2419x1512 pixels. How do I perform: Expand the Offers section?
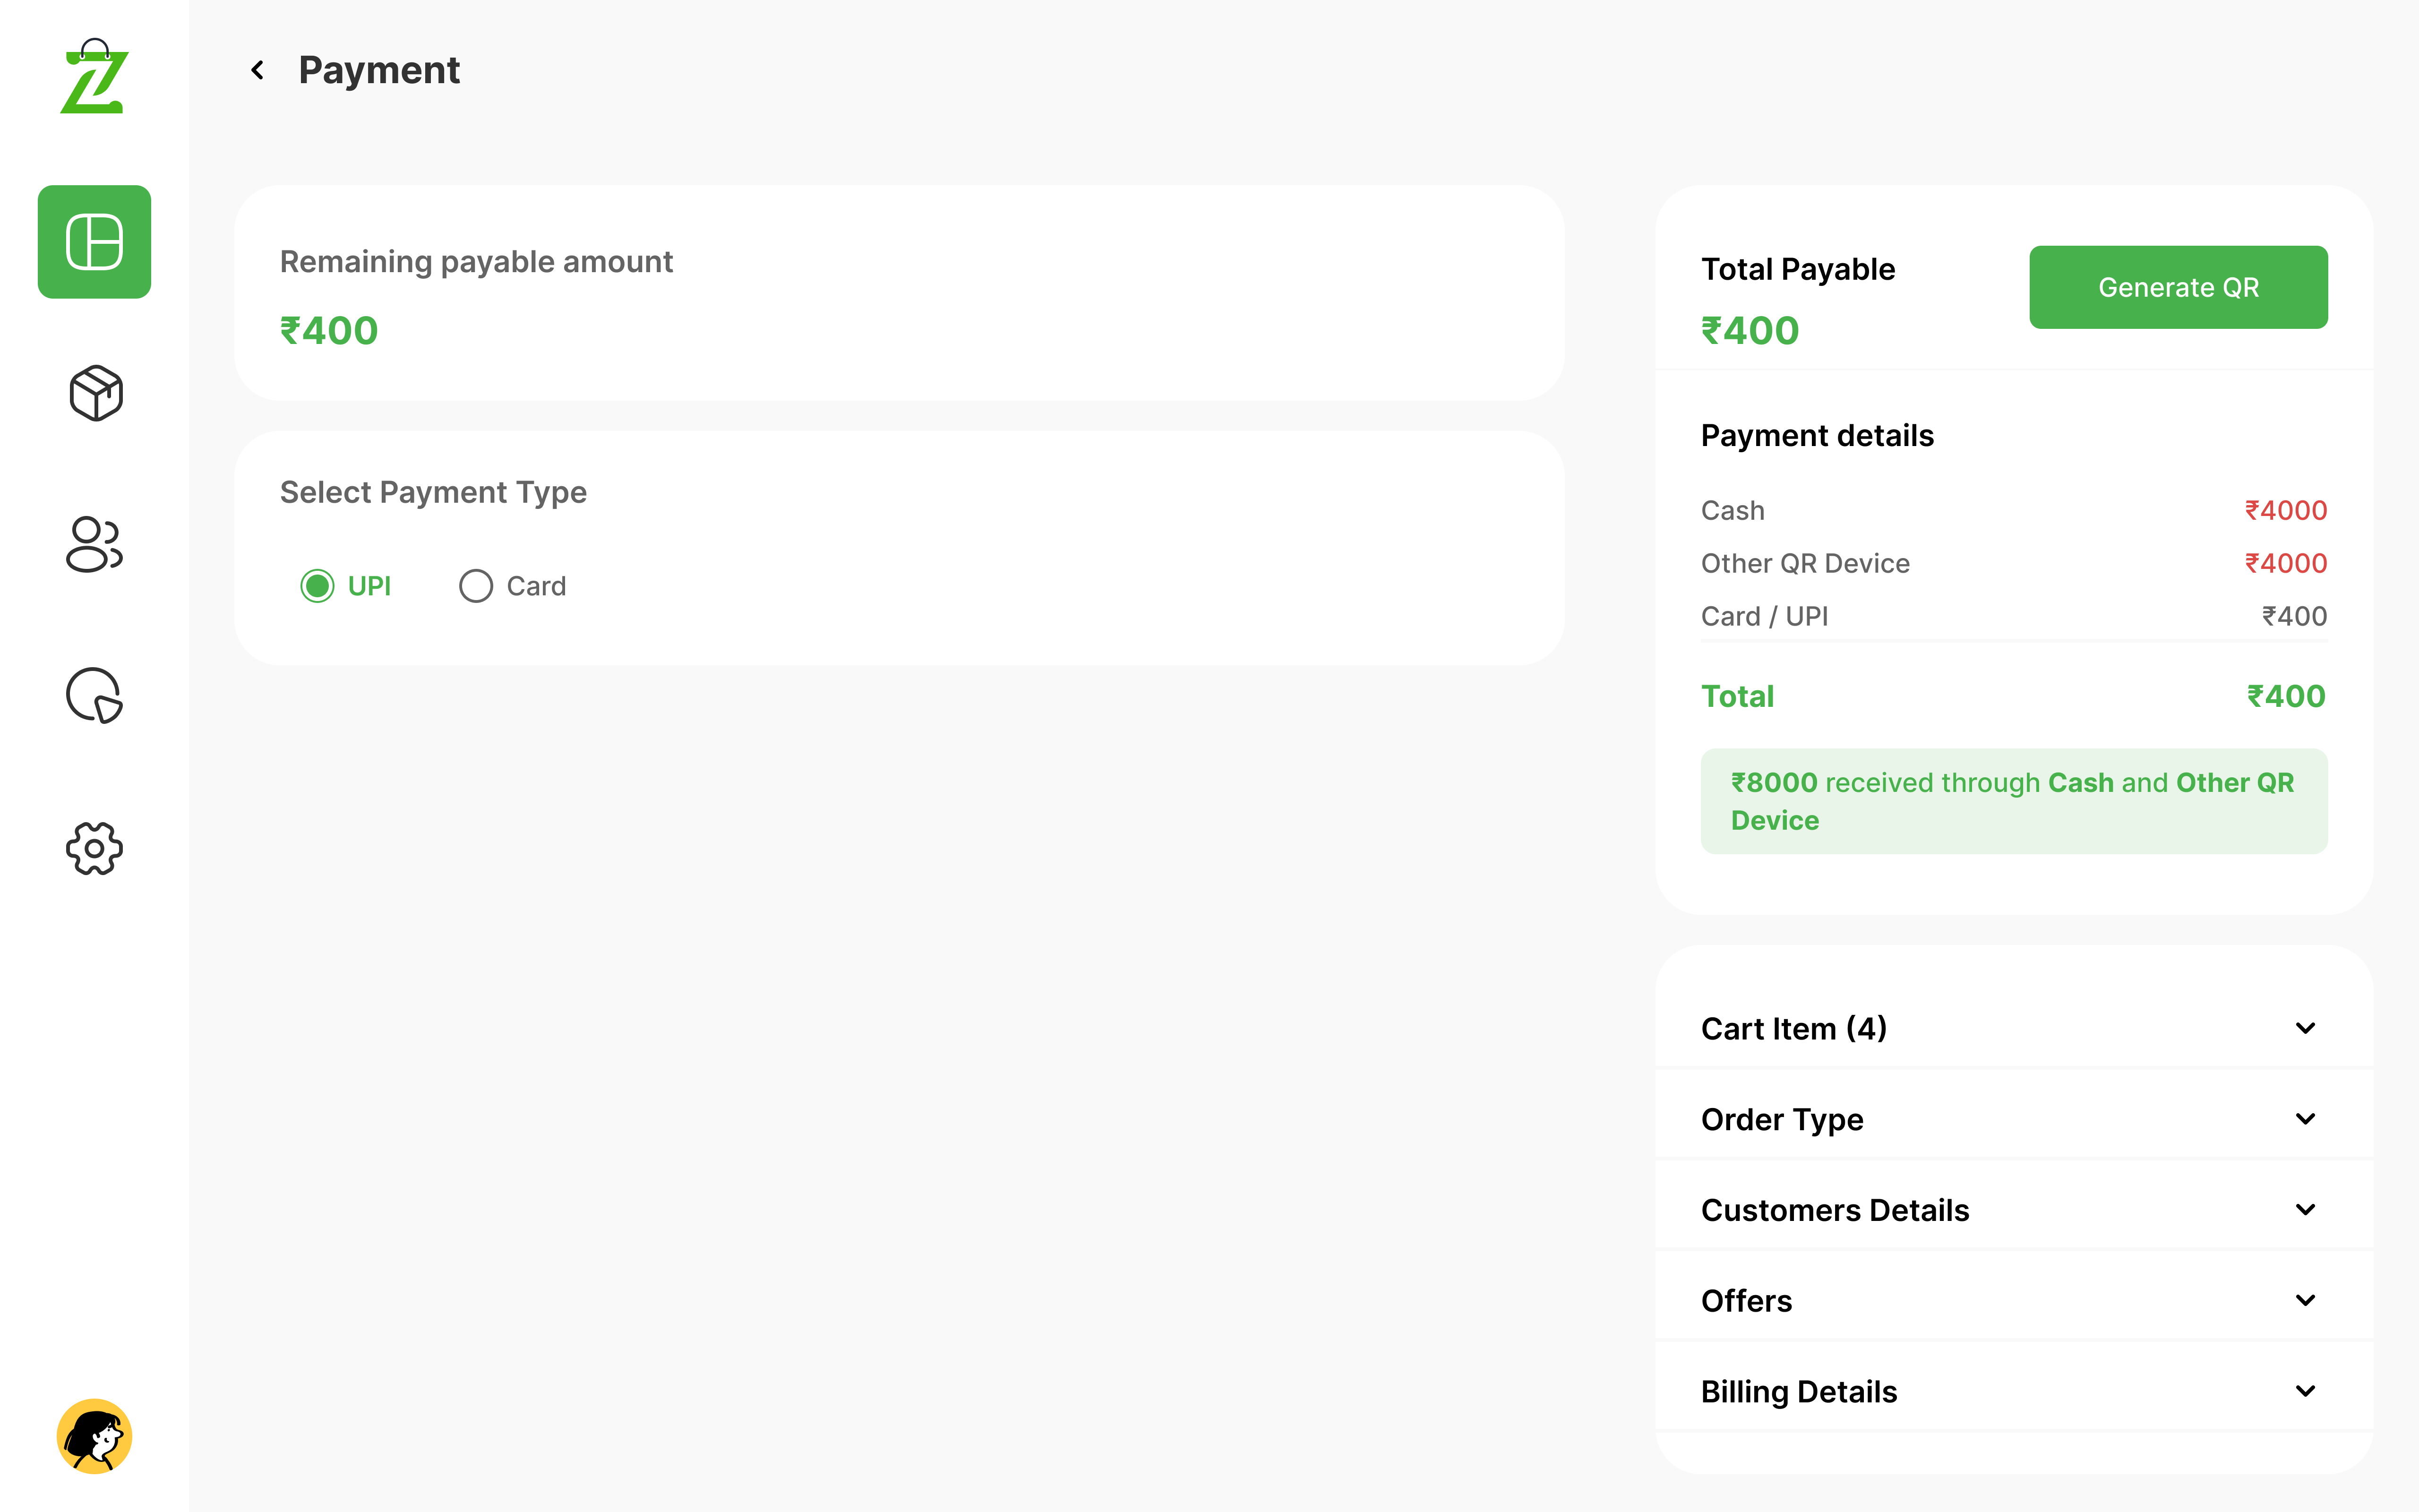2014,1300
